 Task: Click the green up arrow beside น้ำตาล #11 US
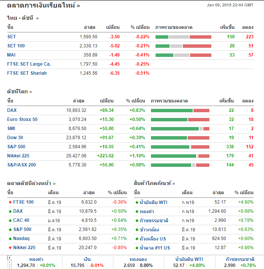[137, 248]
